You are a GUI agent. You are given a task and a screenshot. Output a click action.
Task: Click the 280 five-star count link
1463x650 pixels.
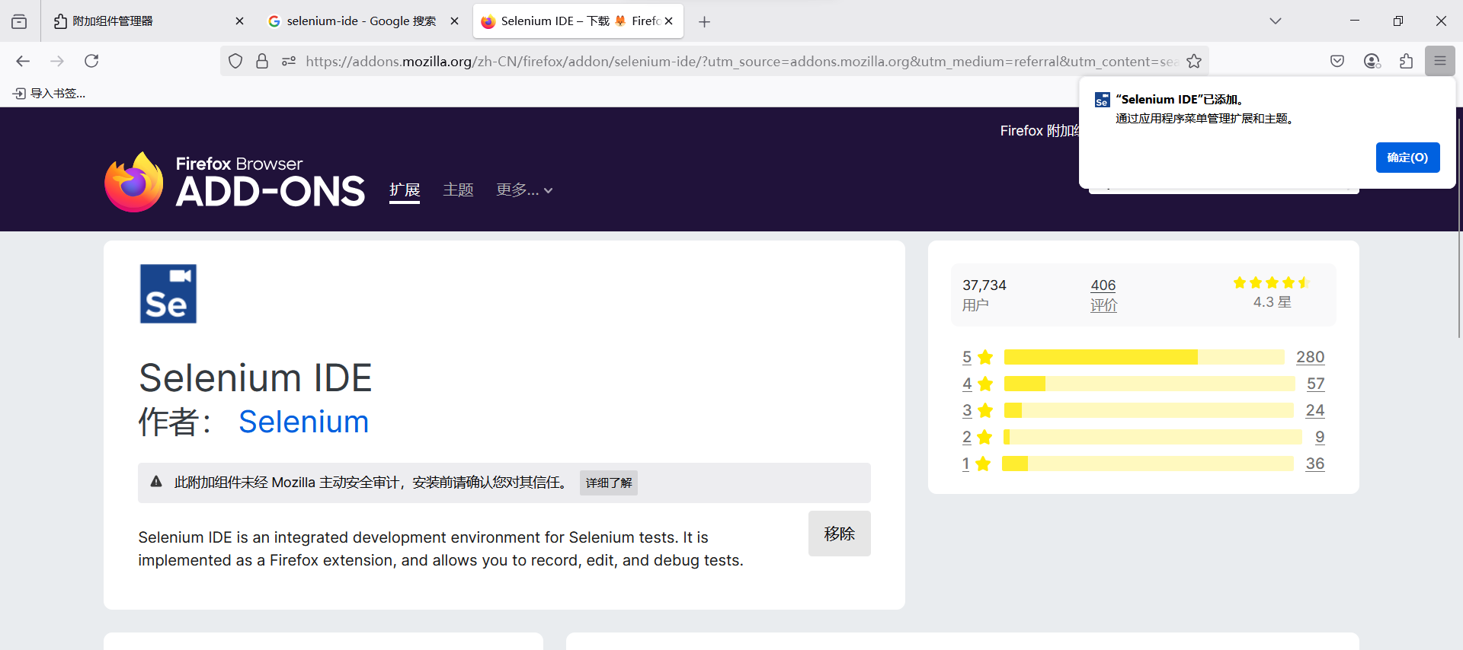click(x=1311, y=357)
